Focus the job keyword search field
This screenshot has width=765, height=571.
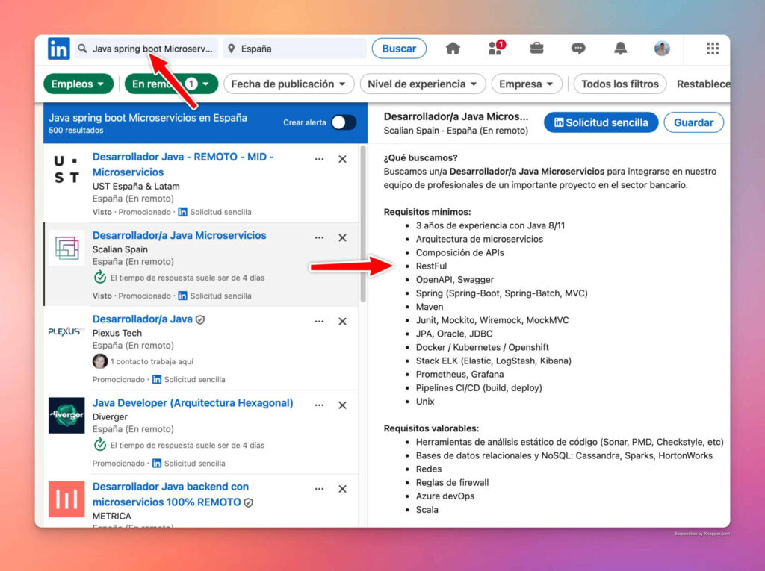point(146,49)
